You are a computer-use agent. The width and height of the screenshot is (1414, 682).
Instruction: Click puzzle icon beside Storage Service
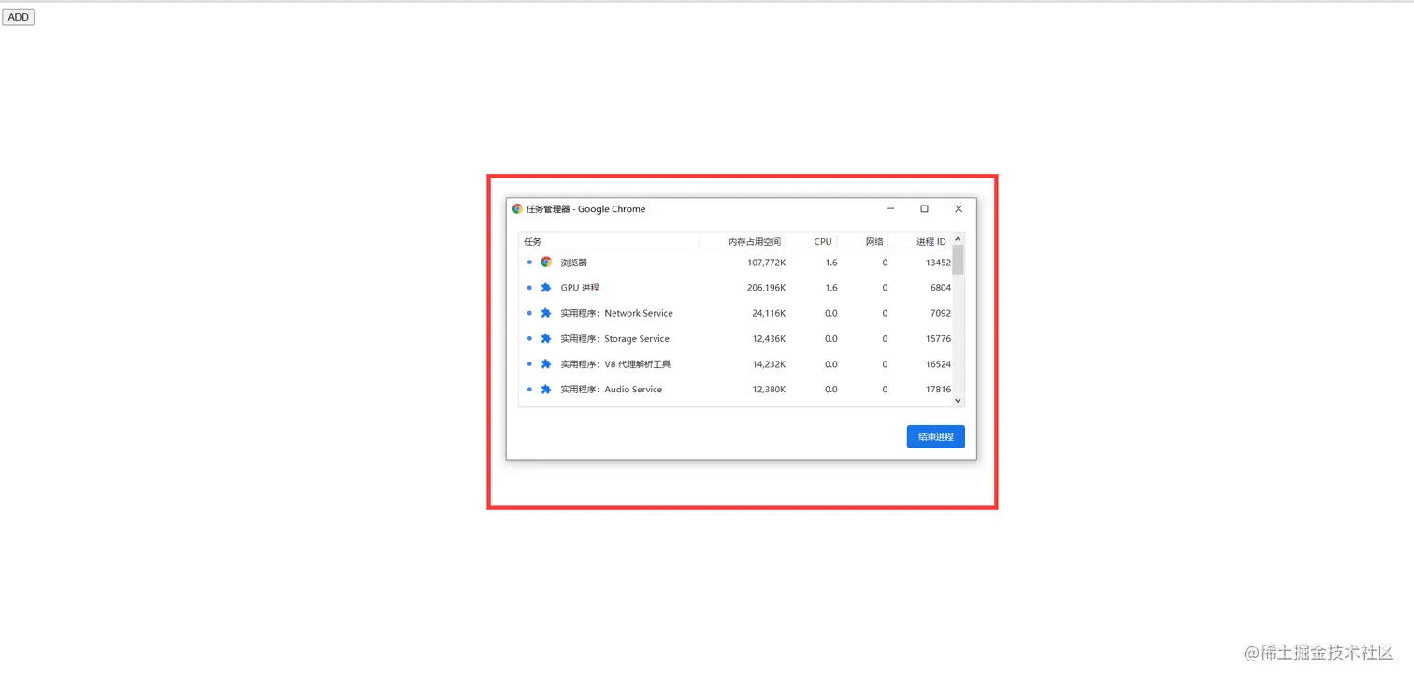[546, 338]
